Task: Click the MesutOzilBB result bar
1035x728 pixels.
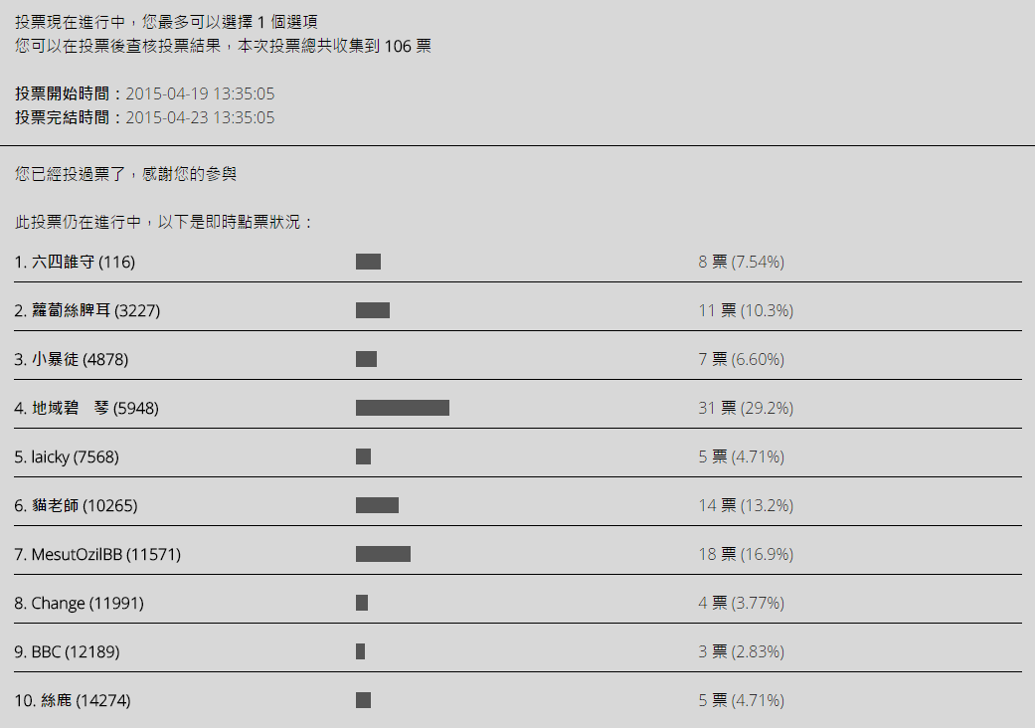Action: click(383, 554)
